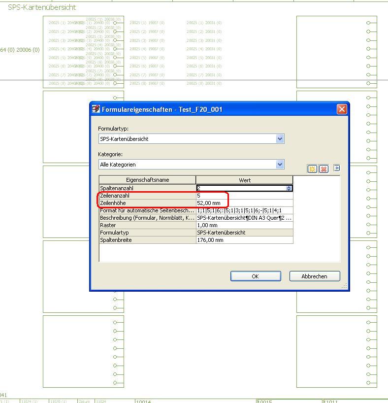The height and width of the screenshot is (403, 388).
Task: Click the delete property red X icon
Action: pyautogui.click(x=324, y=169)
